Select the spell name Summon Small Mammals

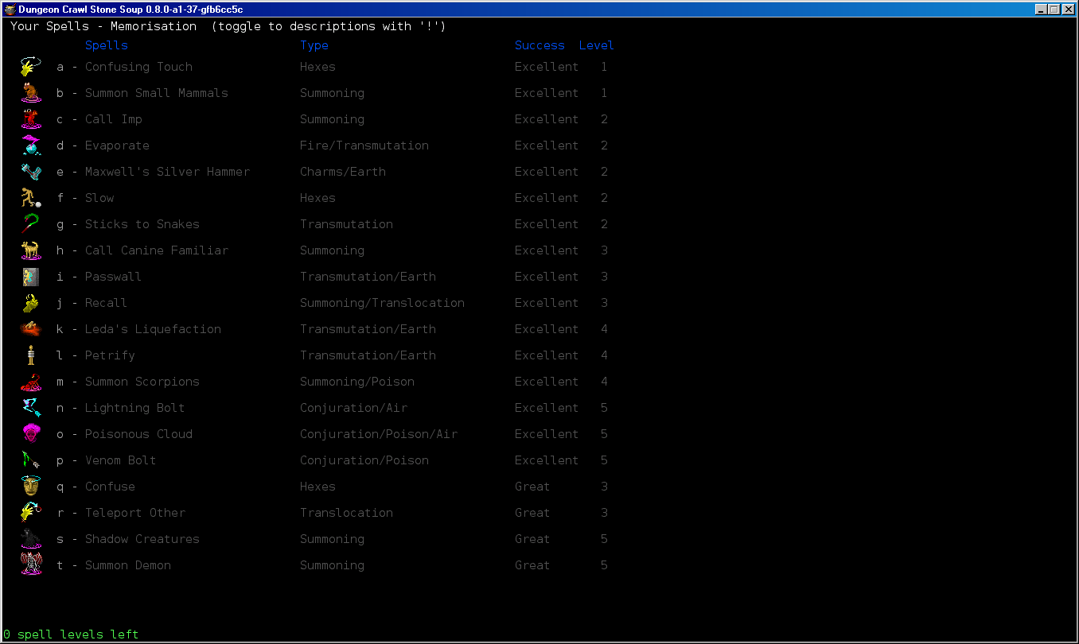(157, 93)
